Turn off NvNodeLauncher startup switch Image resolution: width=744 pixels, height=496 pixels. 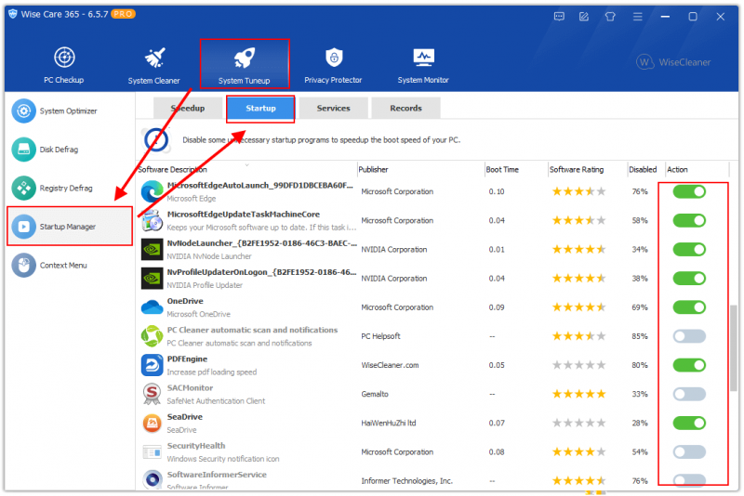click(x=689, y=249)
